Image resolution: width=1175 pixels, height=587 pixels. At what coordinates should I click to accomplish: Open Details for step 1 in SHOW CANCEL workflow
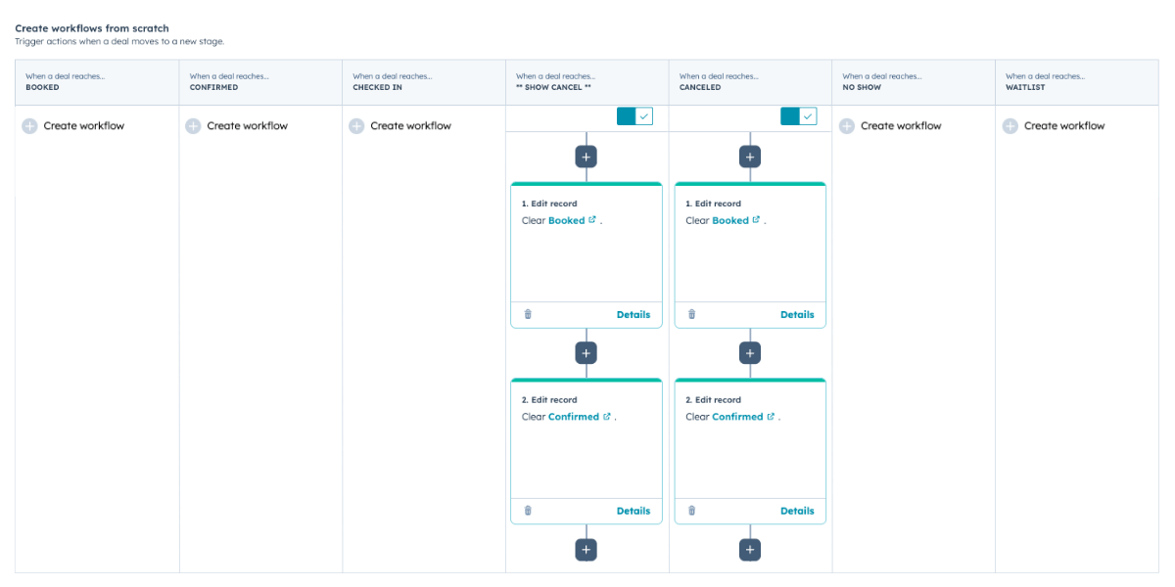633,314
